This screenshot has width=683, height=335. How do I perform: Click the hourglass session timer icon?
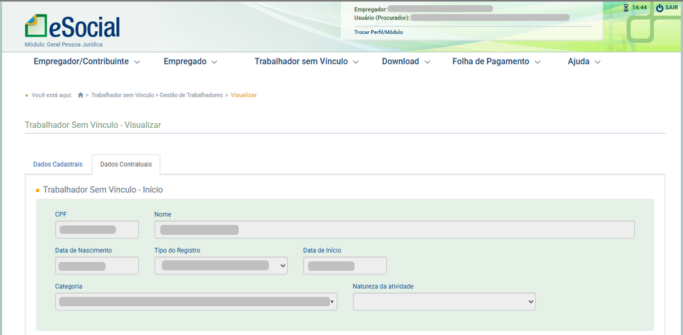tap(626, 8)
